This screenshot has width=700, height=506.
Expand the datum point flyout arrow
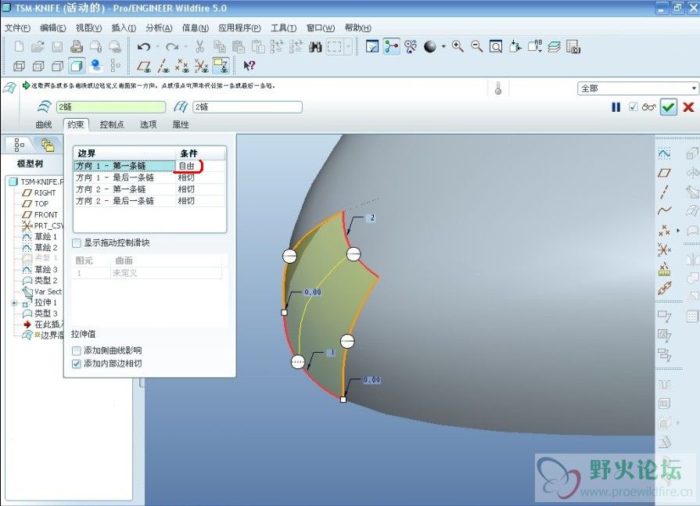click(x=677, y=231)
